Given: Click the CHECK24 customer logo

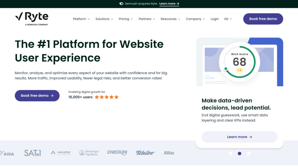Looking at the screenshot, I should point(117,153).
